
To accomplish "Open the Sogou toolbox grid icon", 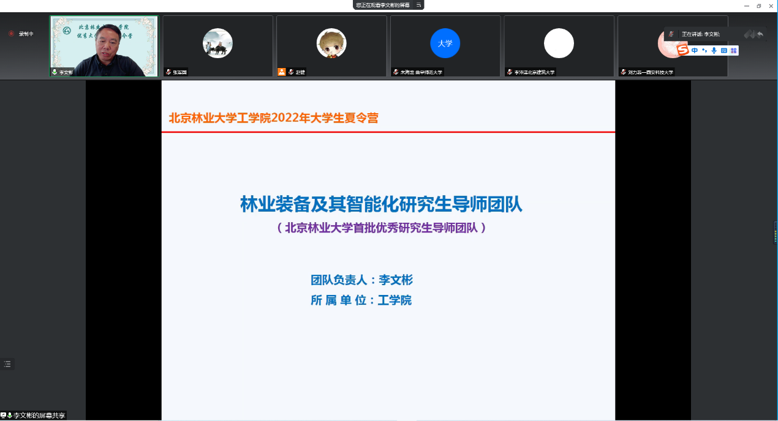I will [x=733, y=50].
